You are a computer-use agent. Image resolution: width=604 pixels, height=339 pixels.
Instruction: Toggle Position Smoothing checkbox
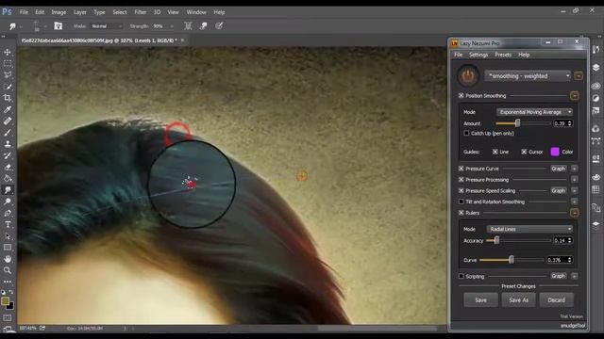[x=461, y=96]
